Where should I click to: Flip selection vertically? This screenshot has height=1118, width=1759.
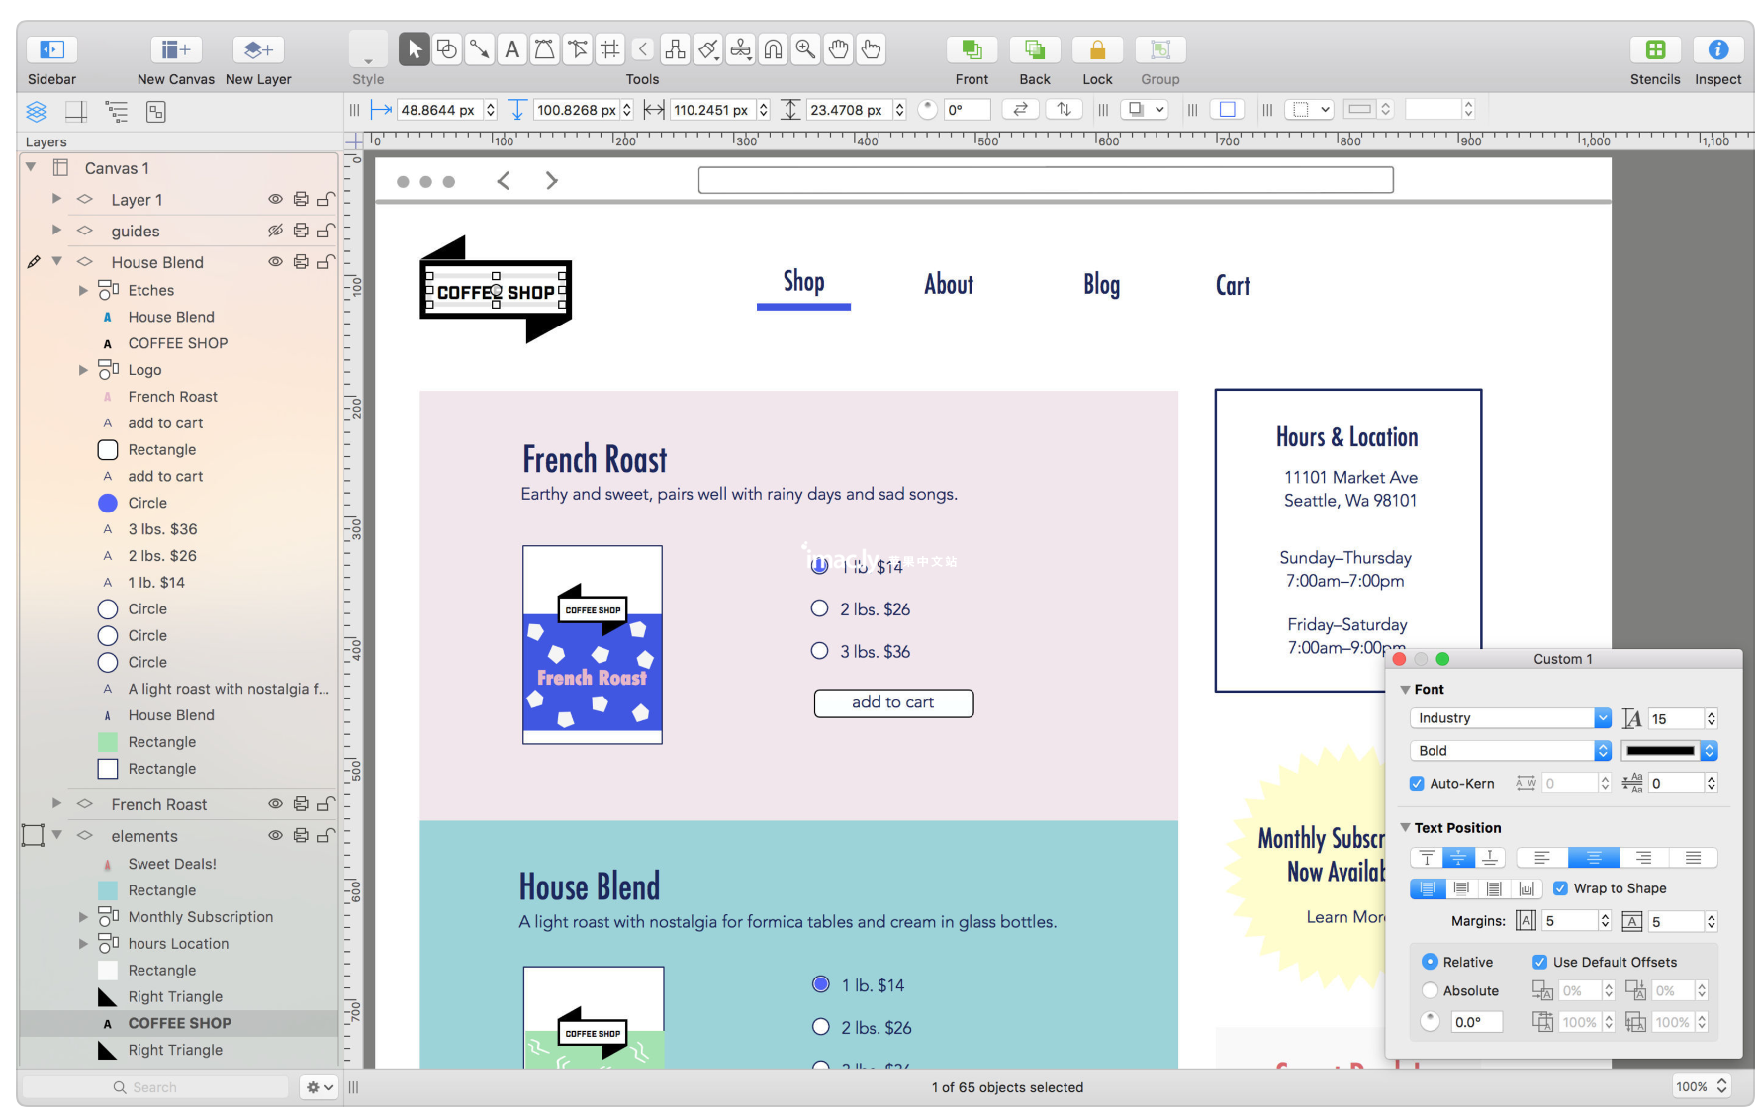coord(1064,110)
